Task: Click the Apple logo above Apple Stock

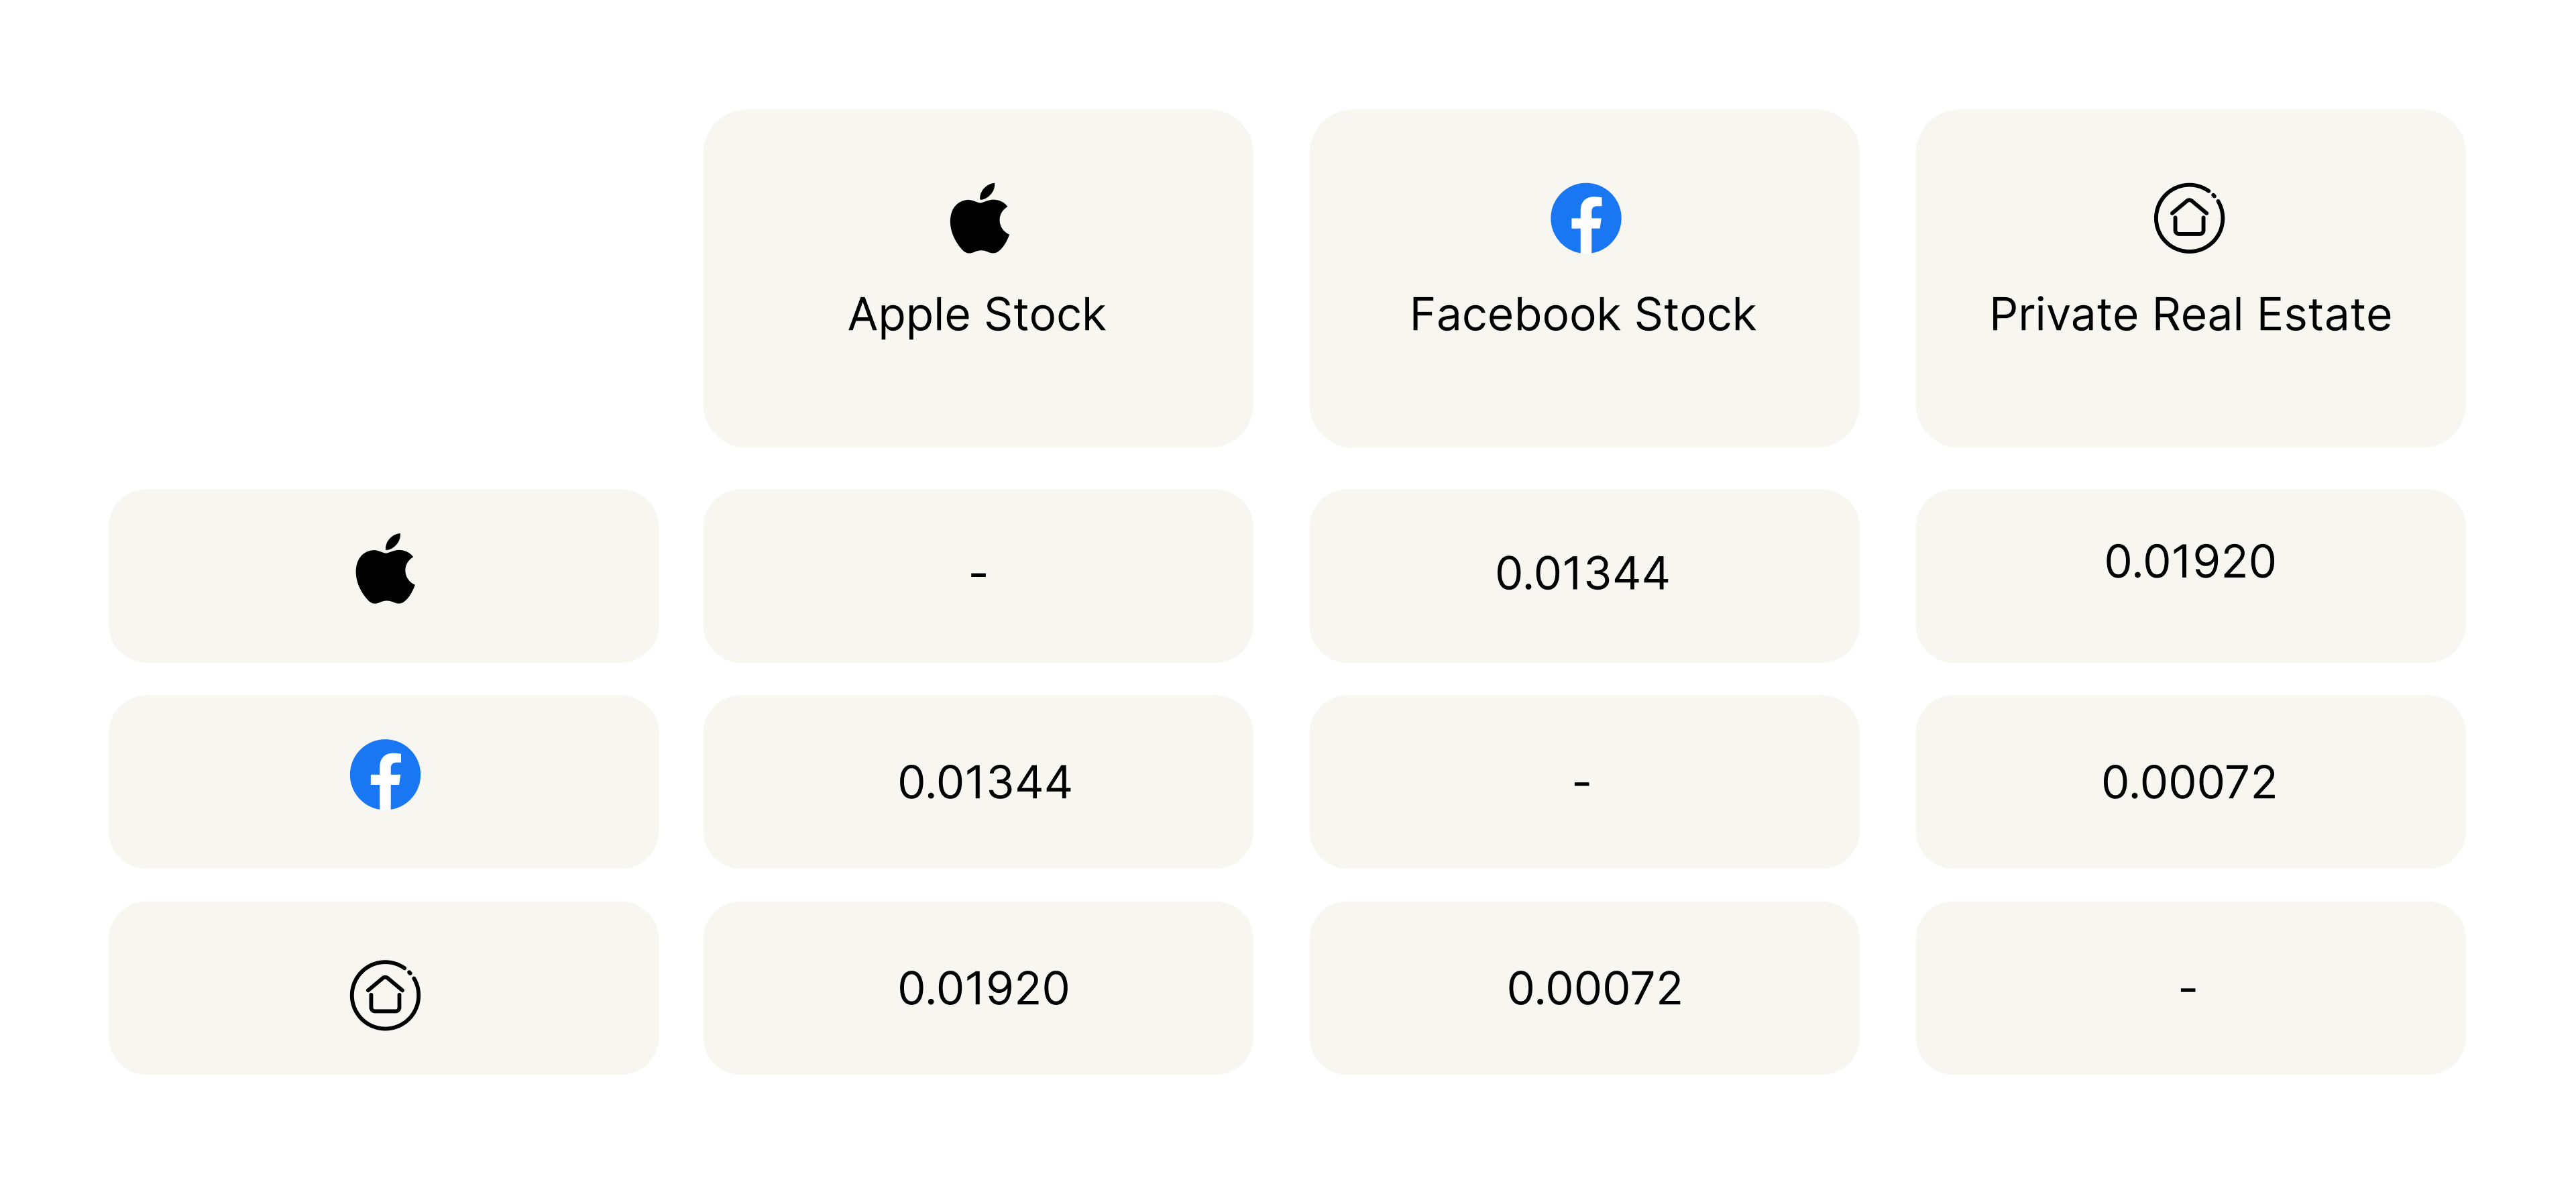Action: click(979, 218)
